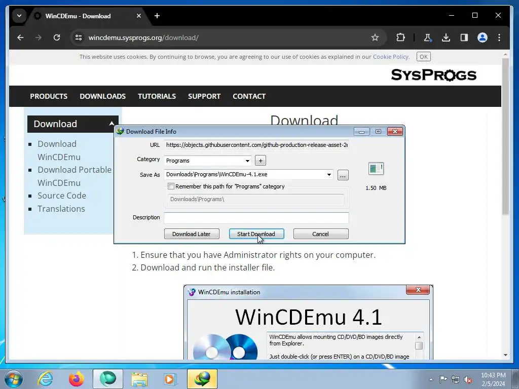Open a new tab with plus button
The image size is (519, 389).
click(x=157, y=16)
